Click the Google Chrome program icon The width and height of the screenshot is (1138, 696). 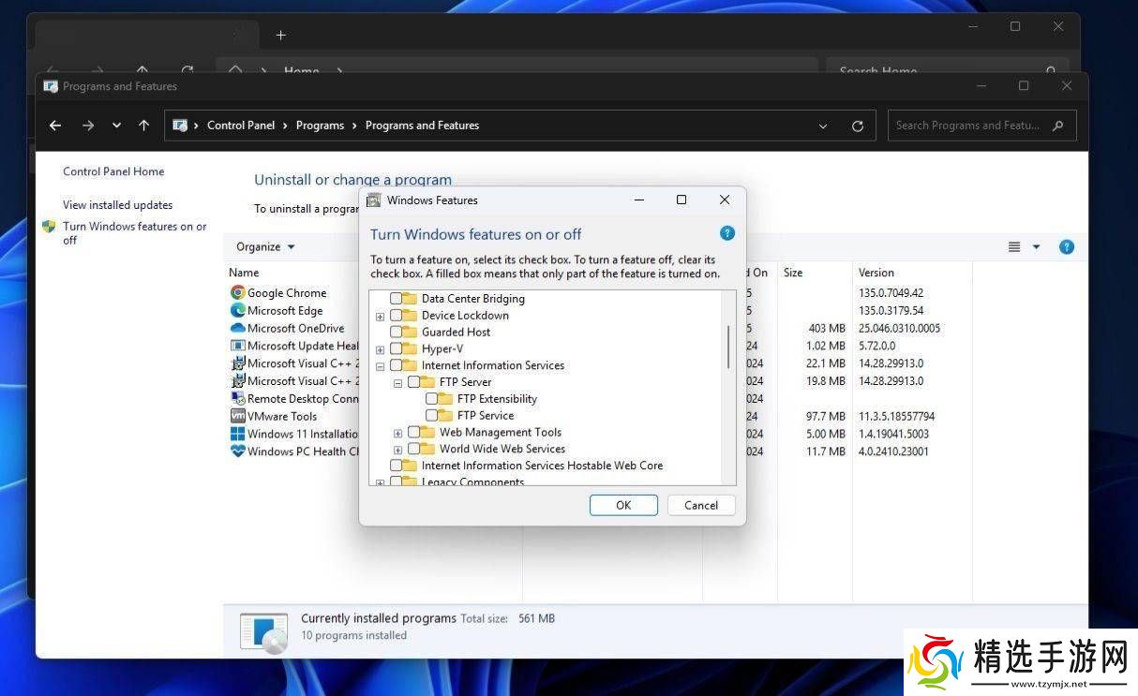pos(238,293)
